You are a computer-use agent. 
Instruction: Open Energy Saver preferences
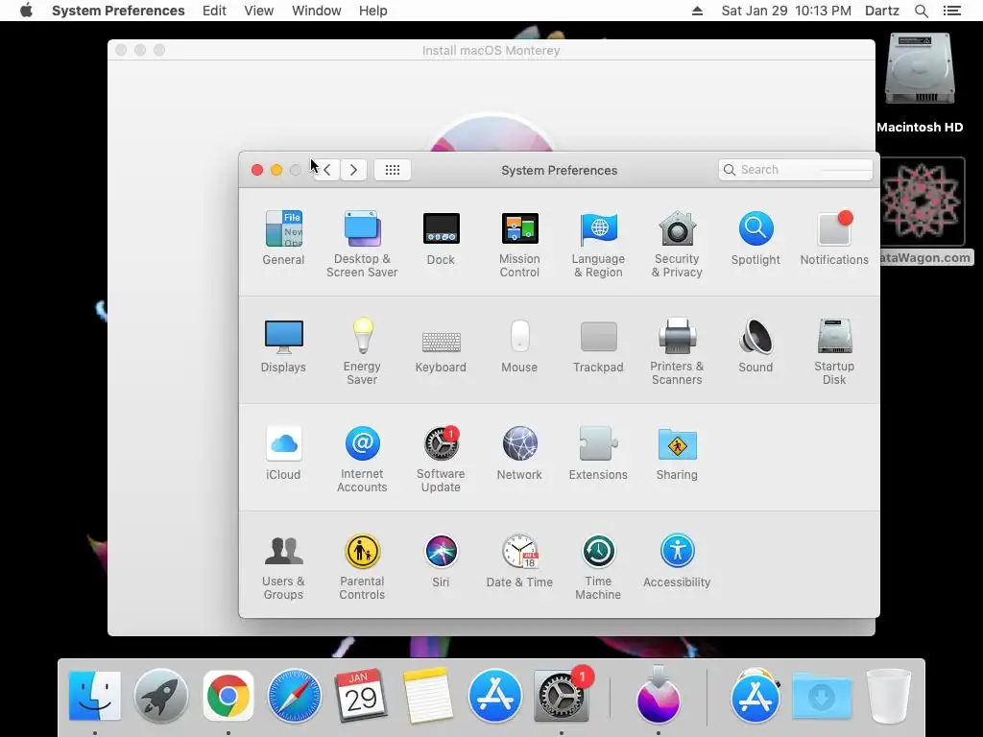362,351
